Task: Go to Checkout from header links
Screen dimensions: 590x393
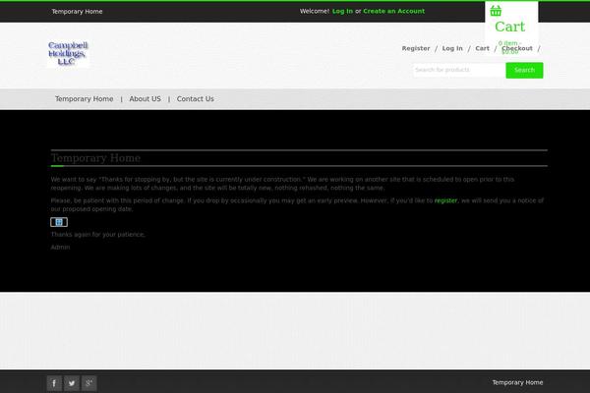Action: [517, 48]
